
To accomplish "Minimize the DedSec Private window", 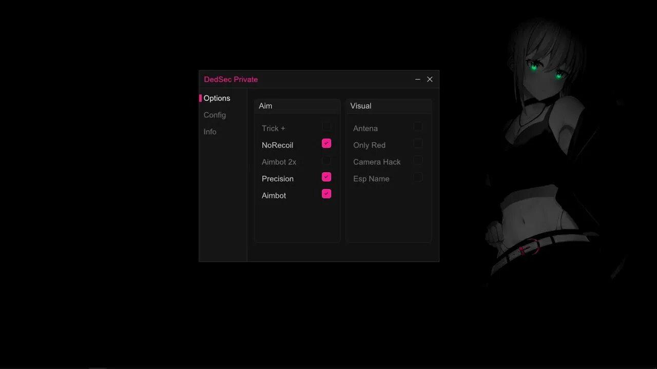I will 417,79.
